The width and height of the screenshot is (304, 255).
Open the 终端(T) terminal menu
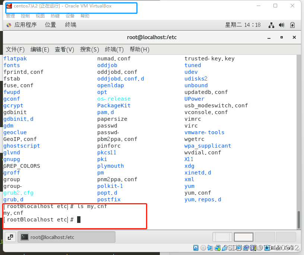pyautogui.click(x=114, y=50)
